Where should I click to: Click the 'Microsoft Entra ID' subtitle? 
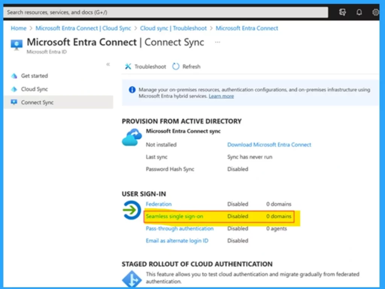(46, 52)
